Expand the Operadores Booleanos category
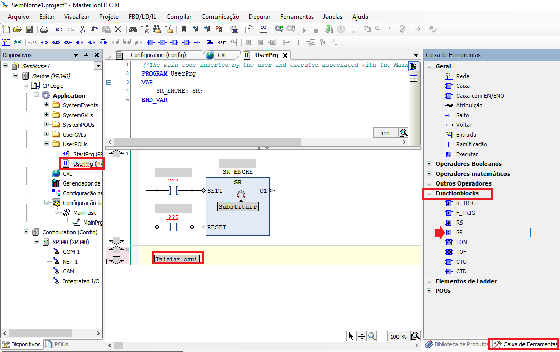 429,164
